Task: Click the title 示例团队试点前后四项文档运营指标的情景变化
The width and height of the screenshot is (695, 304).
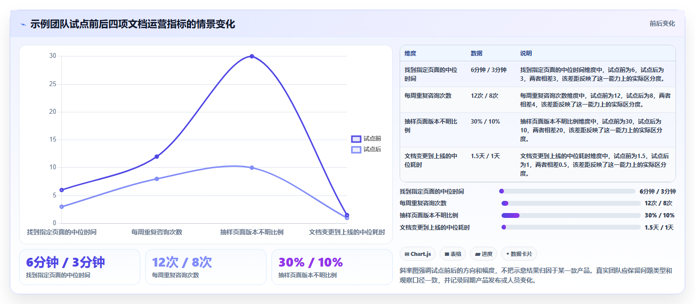Action: pyautogui.click(x=133, y=24)
